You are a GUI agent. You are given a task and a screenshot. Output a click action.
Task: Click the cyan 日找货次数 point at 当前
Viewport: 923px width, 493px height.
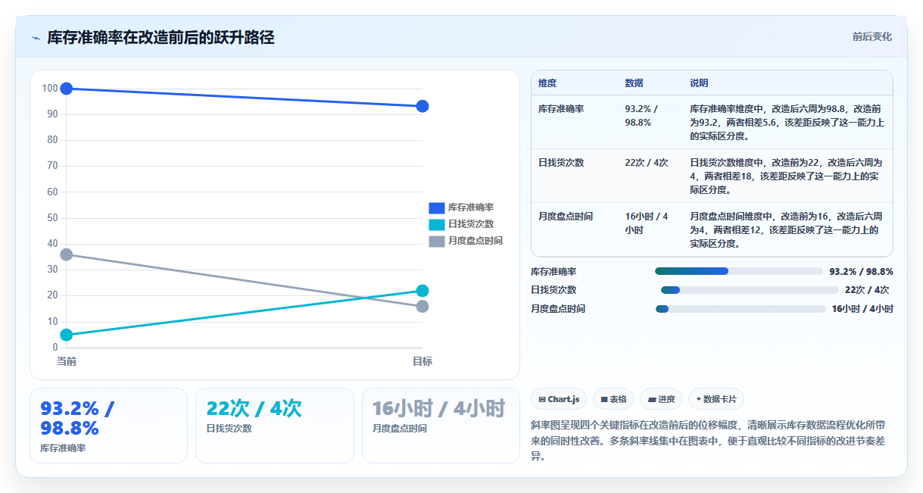coord(67,335)
